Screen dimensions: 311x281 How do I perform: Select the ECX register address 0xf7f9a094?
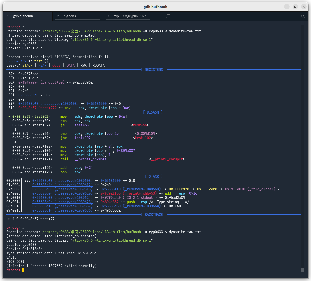click(x=28, y=82)
